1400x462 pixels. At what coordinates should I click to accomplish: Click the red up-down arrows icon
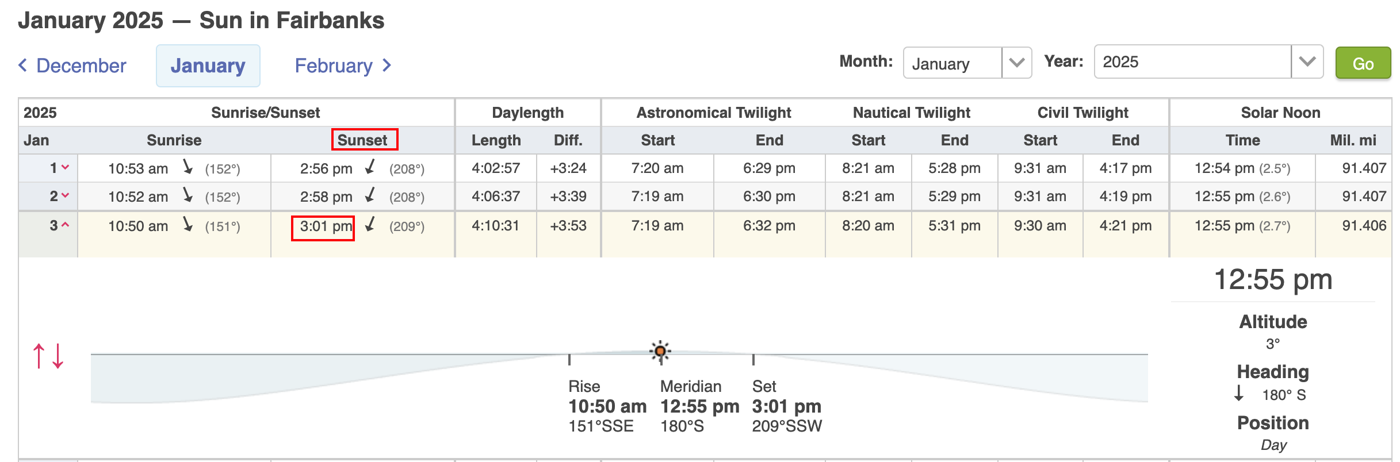point(48,356)
